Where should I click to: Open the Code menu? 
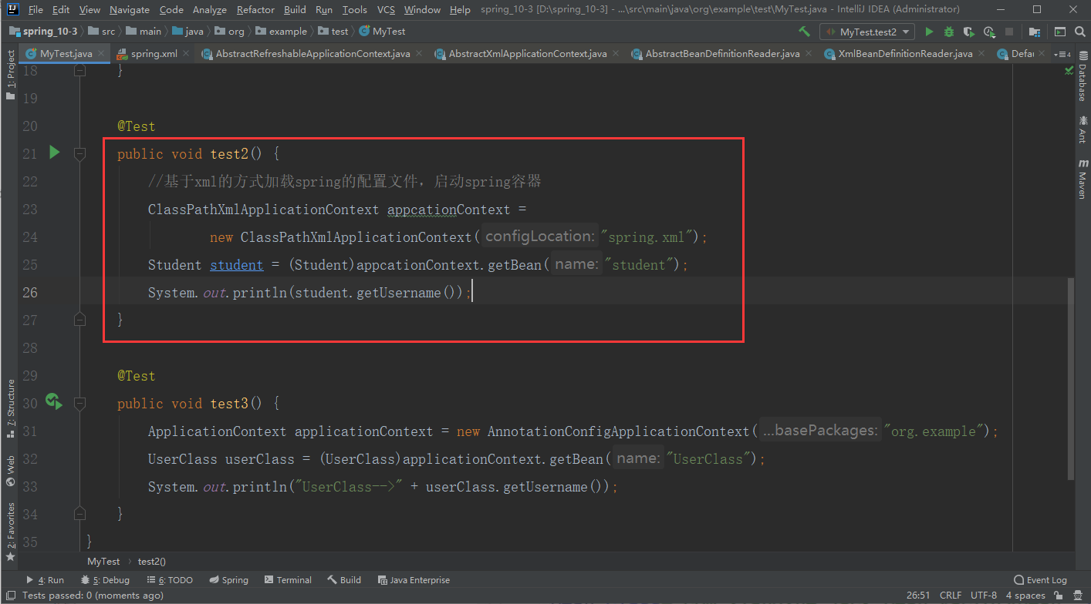[171, 9]
